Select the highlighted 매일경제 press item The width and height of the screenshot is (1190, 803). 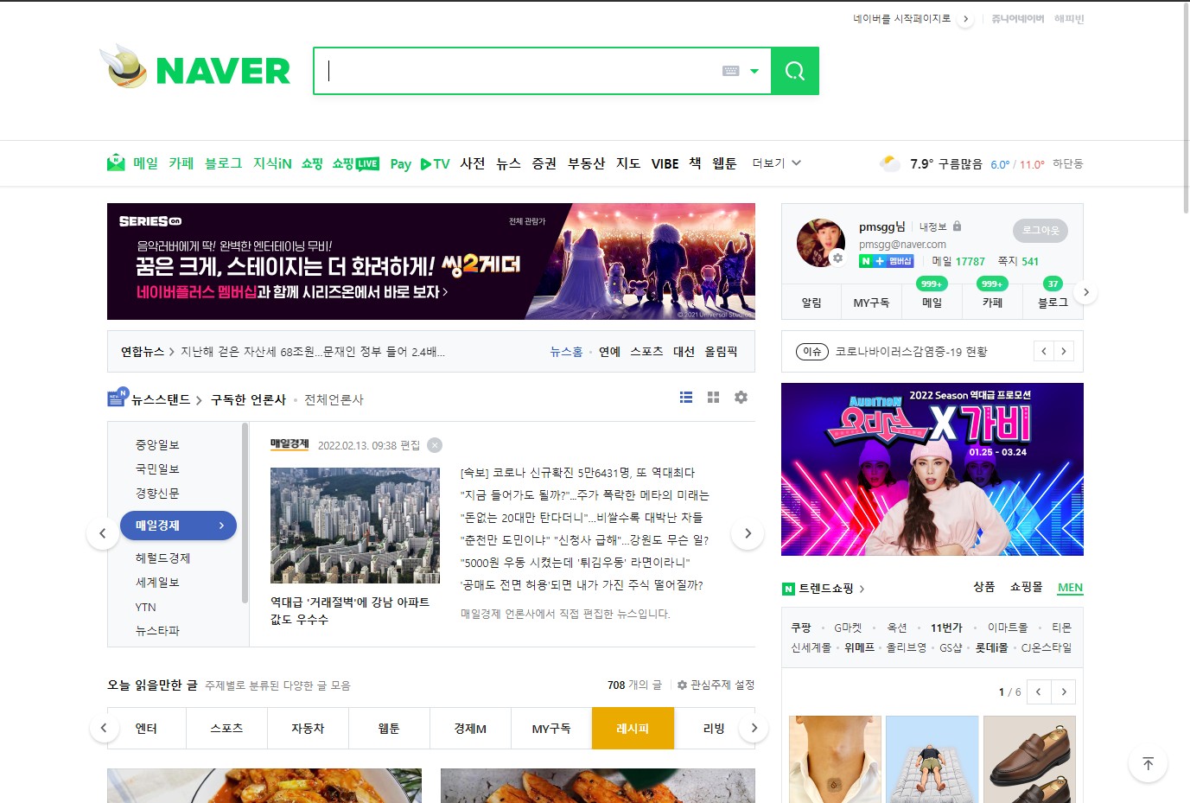[178, 526]
